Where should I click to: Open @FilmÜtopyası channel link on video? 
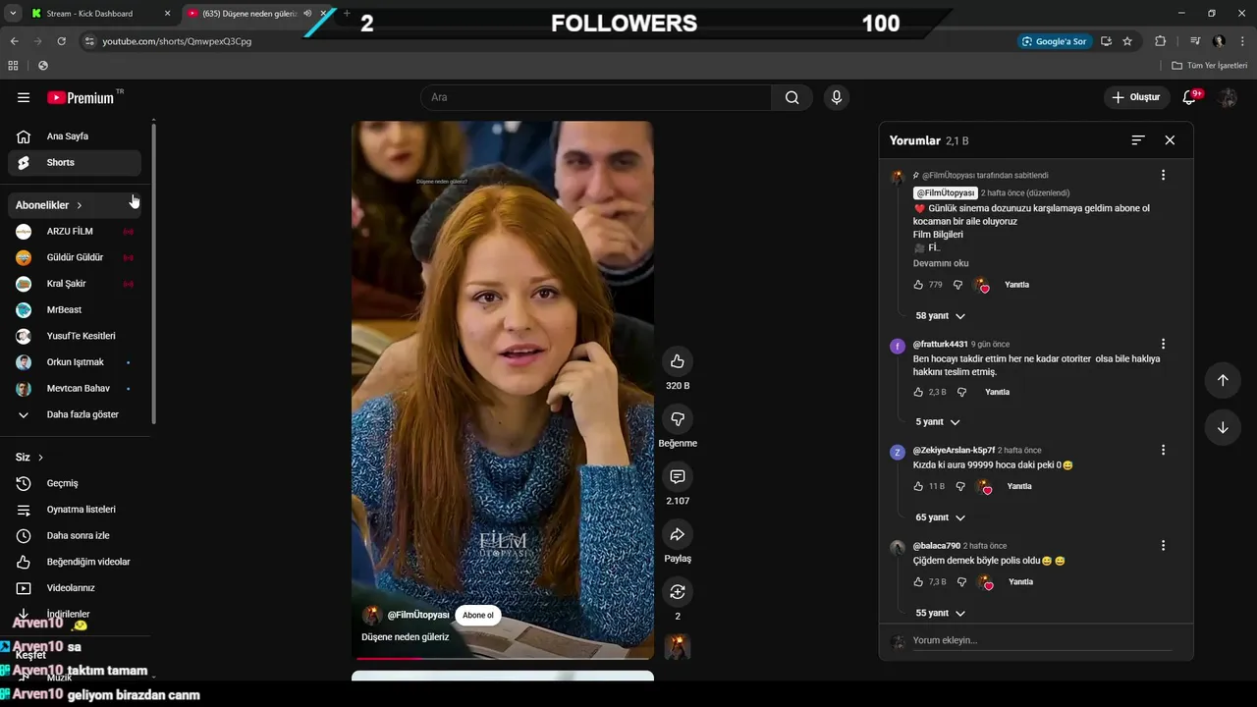418,615
